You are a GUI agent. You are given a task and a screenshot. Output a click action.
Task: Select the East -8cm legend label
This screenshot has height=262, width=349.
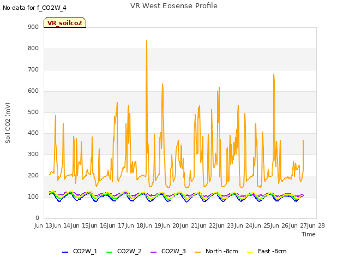pyautogui.click(x=272, y=251)
